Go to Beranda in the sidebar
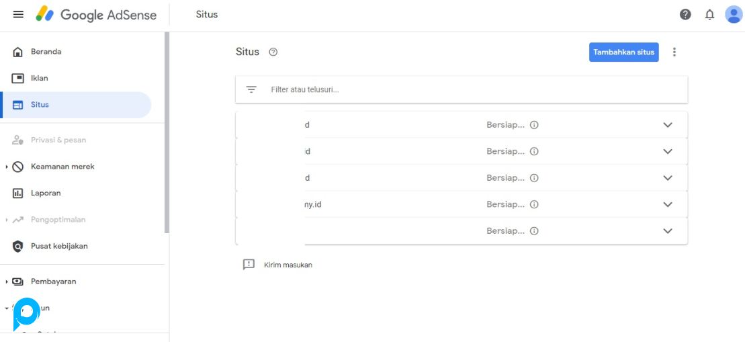 click(x=46, y=52)
